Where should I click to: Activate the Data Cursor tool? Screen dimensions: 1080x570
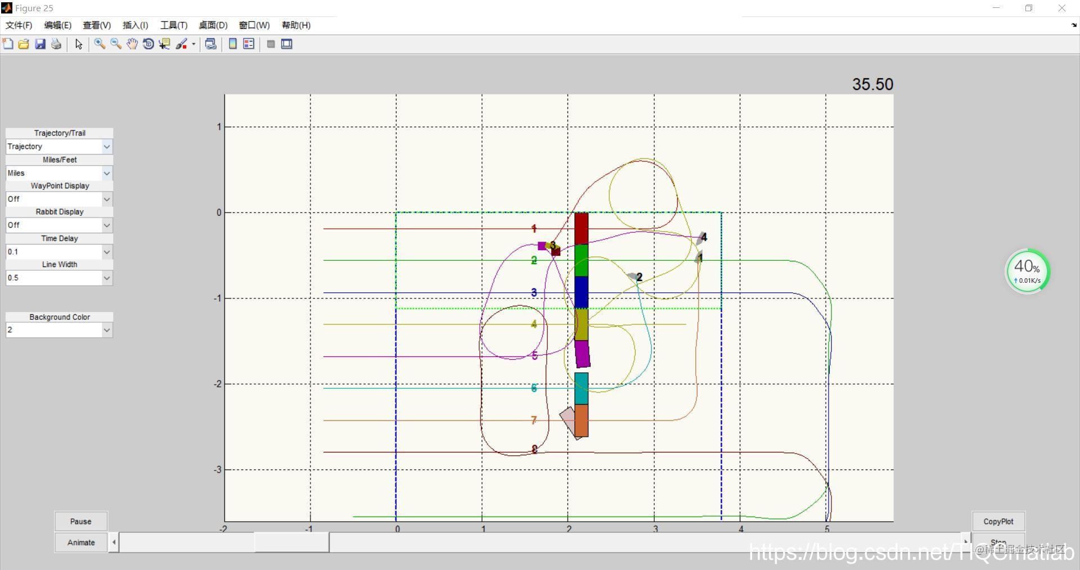tap(164, 44)
